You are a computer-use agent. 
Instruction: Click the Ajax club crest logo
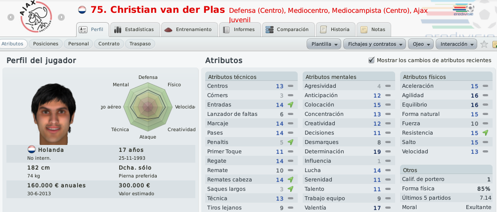[x=36, y=17]
